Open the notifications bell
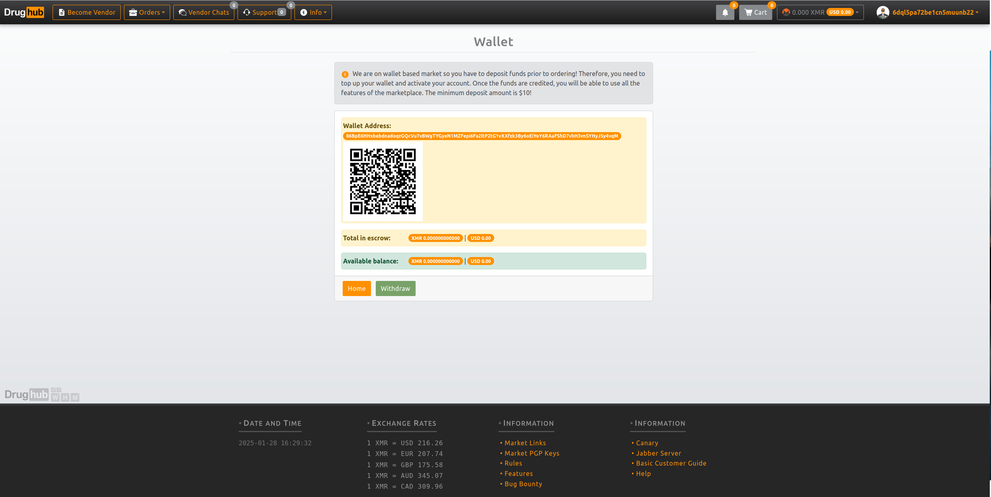The width and height of the screenshot is (991, 497). [x=725, y=12]
